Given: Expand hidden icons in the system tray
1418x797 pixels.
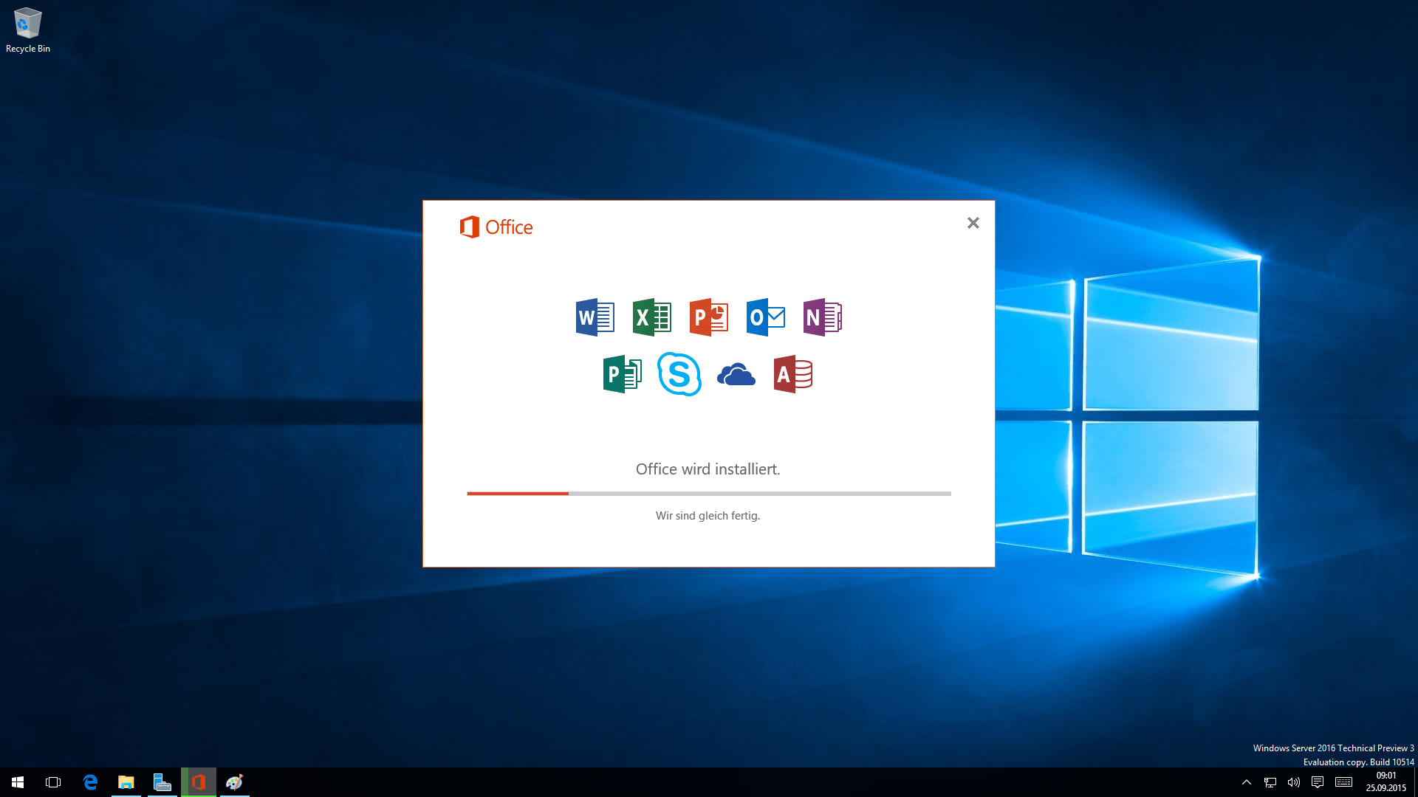Looking at the screenshot, I should click(1246, 782).
